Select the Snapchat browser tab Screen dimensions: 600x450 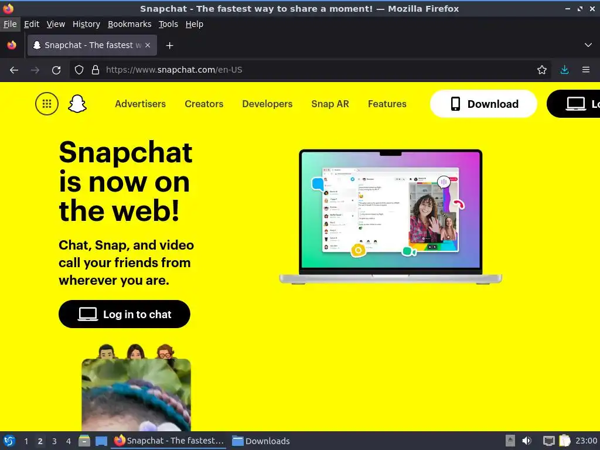[92, 45]
